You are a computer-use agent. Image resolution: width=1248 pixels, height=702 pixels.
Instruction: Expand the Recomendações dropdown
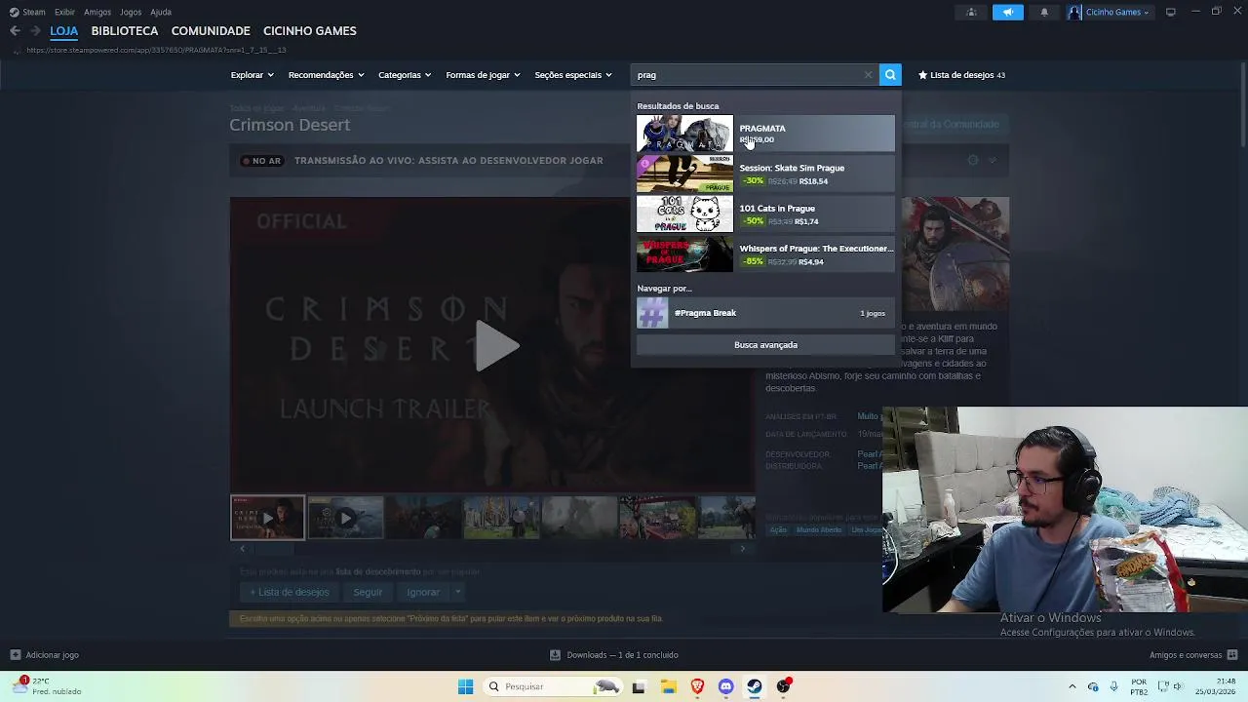[326, 75]
